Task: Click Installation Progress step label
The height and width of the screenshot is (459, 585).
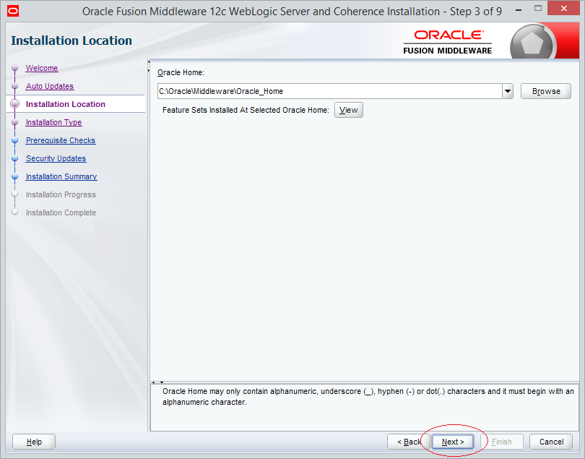Action: [61, 194]
